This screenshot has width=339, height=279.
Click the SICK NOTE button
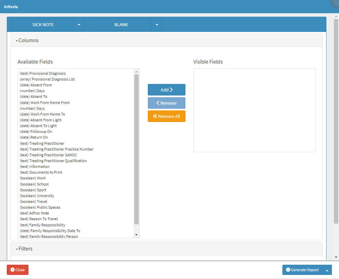click(x=43, y=25)
